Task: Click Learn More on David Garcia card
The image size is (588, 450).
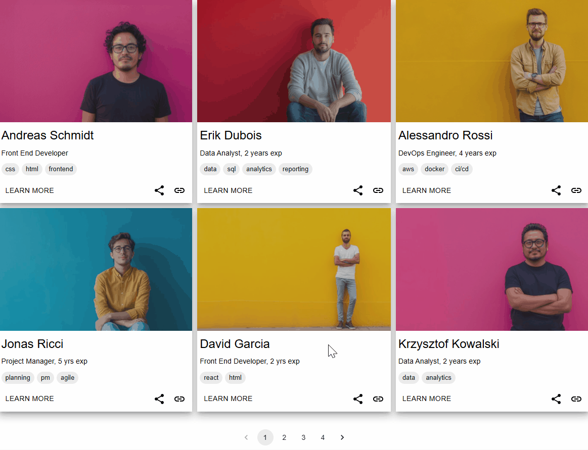Action: tap(228, 398)
